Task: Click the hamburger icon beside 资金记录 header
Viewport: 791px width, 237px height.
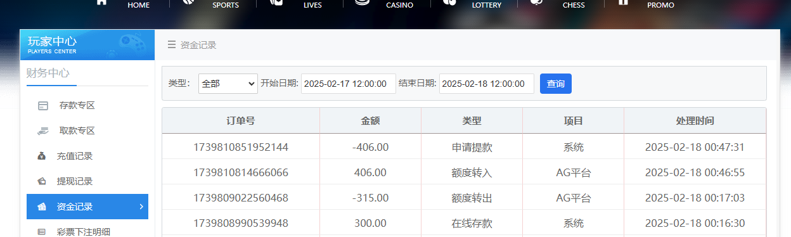Action: tap(172, 45)
